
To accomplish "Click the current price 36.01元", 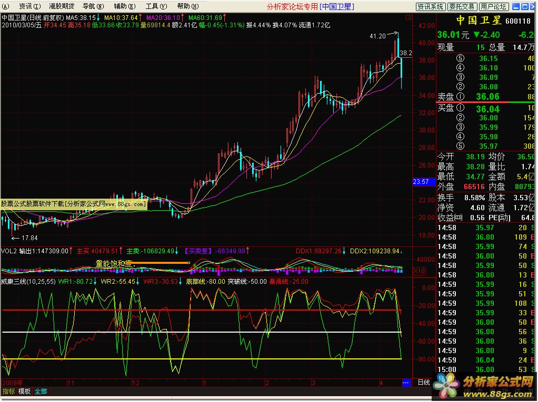I will pos(453,35).
